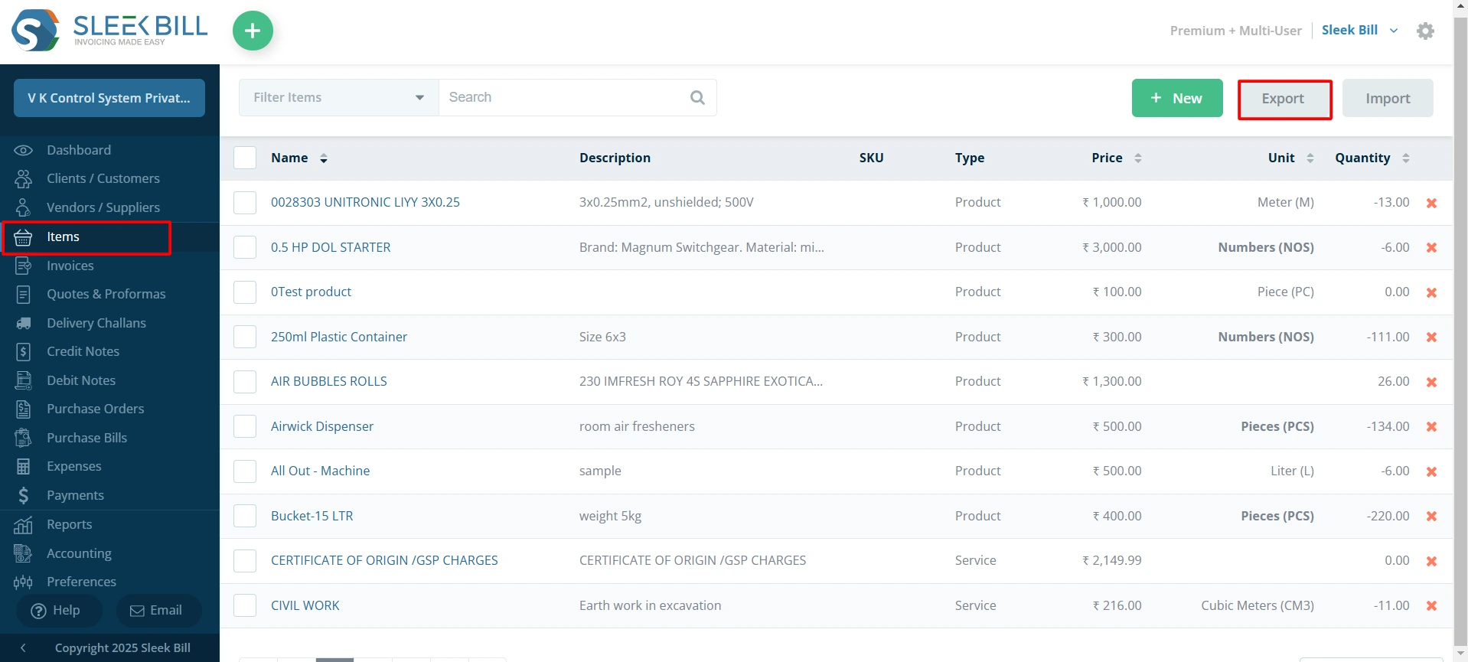The width and height of the screenshot is (1468, 662).
Task: Delete the 250ml Plastic Container item
Action: 1431,337
